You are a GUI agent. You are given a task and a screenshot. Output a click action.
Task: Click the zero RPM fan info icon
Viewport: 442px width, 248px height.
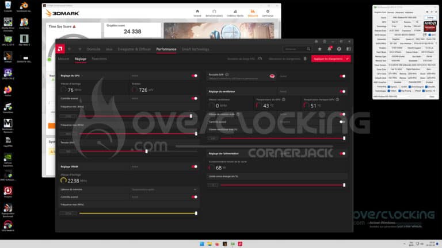(238, 114)
